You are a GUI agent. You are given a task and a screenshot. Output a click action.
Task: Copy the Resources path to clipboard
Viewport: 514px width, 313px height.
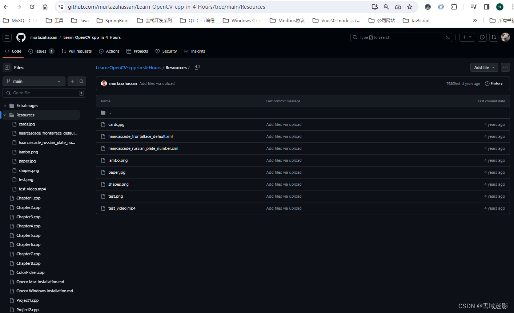(197, 67)
